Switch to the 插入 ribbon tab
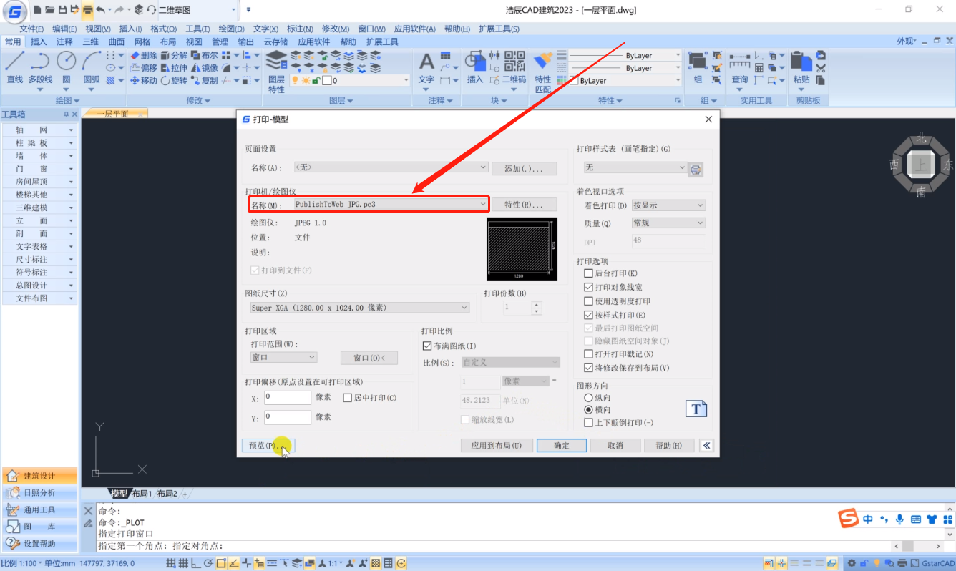The image size is (956, 571). 39,42
